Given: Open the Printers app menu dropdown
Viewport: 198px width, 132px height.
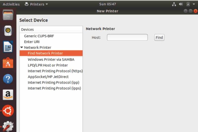Looking at the screenshot, I should pyautogui.click(x=36, y=4).
